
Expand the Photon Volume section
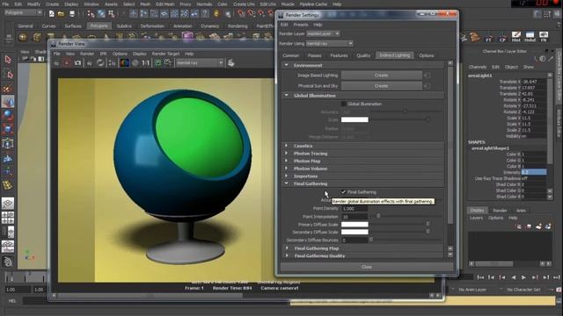point(287,169)
